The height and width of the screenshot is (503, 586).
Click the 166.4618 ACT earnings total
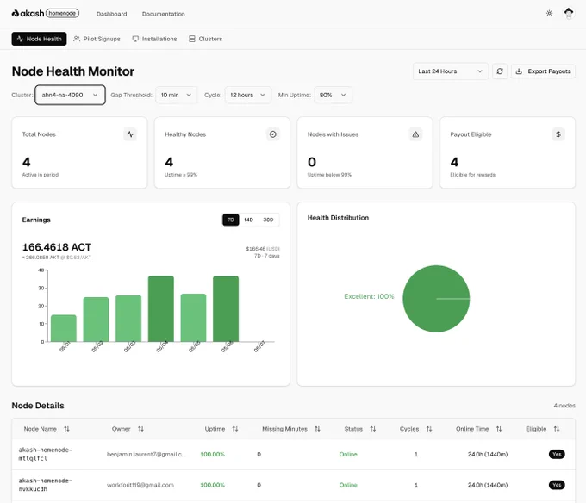point(57,247)
